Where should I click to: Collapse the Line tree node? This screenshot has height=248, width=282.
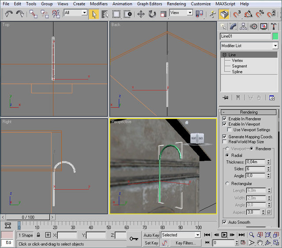[x=224, y=55]
